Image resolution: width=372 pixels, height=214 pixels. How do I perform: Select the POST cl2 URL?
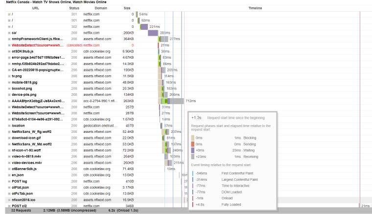pyautogui.click(x=19, y=206)
